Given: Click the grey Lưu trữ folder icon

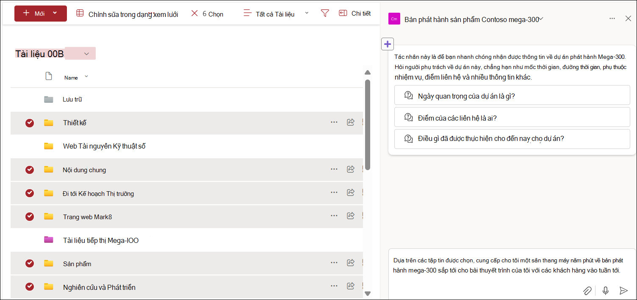Looking at the screenshot, I should (x=49, y=99).
